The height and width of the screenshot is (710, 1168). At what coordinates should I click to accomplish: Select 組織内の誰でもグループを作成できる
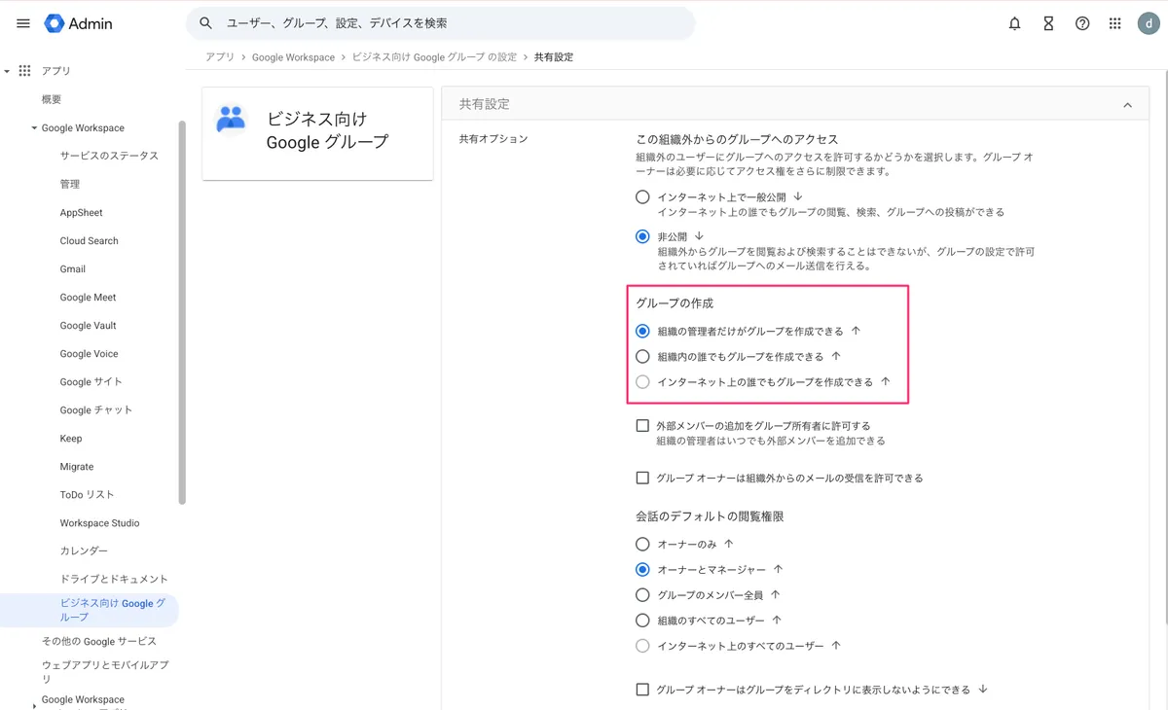642,356
